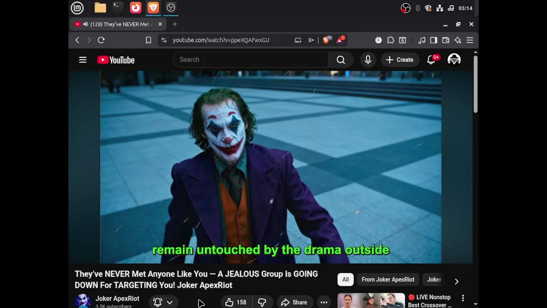Click the youtube.com address bar
Screen dimensions: 547x308
click(221, 40)
